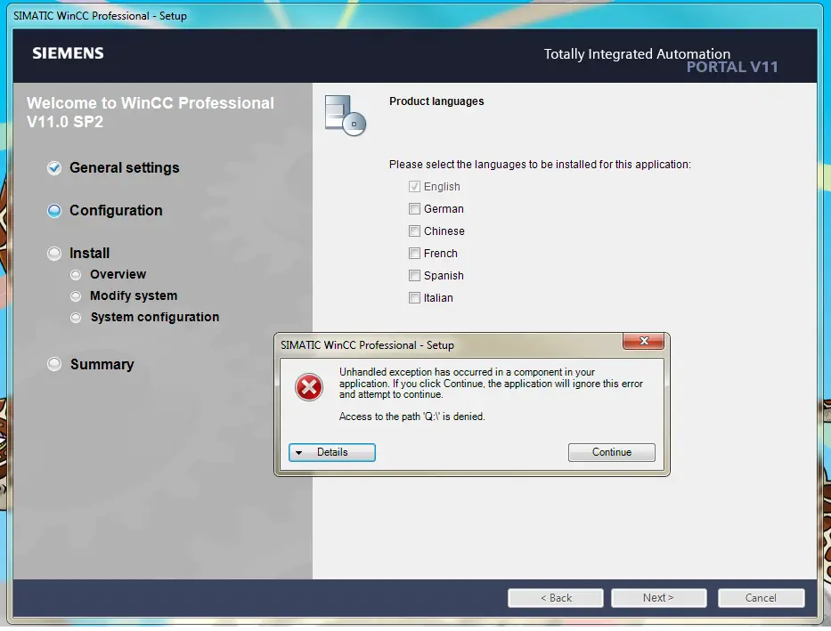The image size is (831, 631).
Task: Cancel the WinCC setup
Action: (761, 598)
